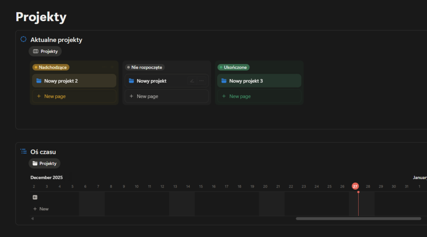Add New page under Nadchodzące

coord(74,96)
